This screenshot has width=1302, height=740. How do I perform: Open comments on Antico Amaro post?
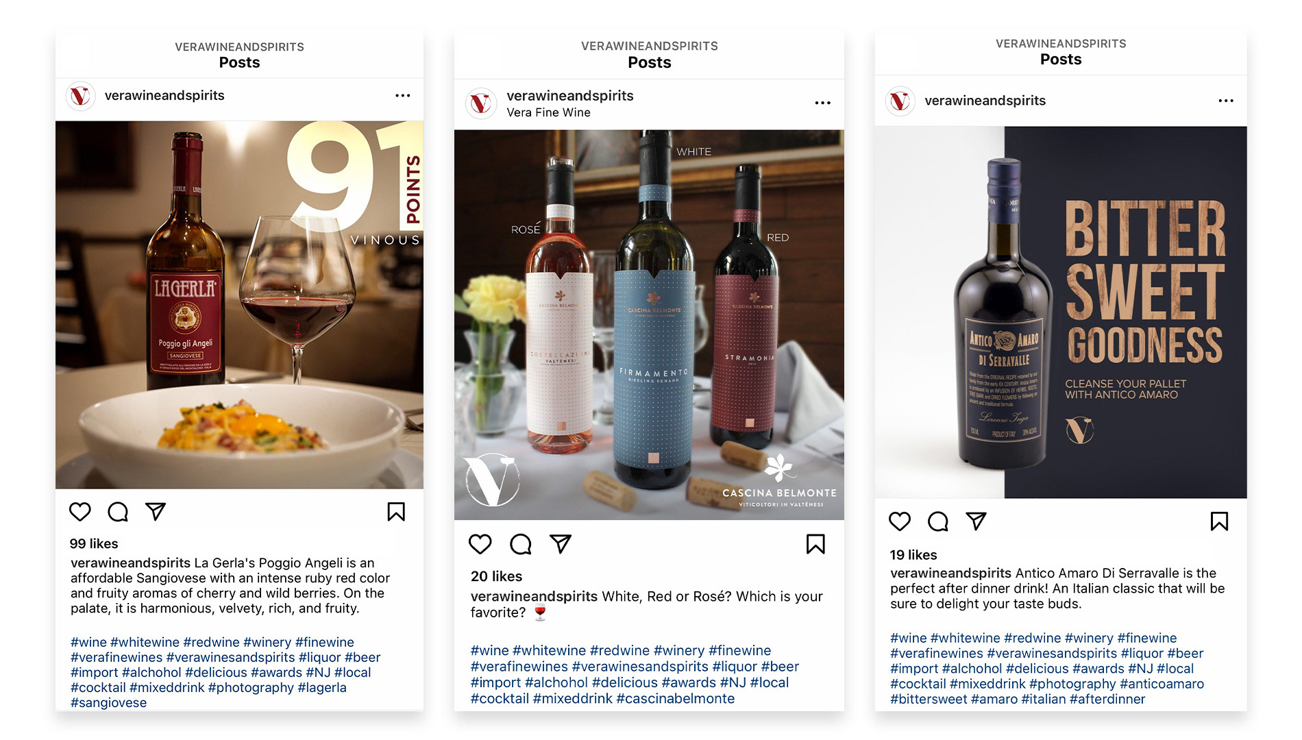[x=938, y=521]
